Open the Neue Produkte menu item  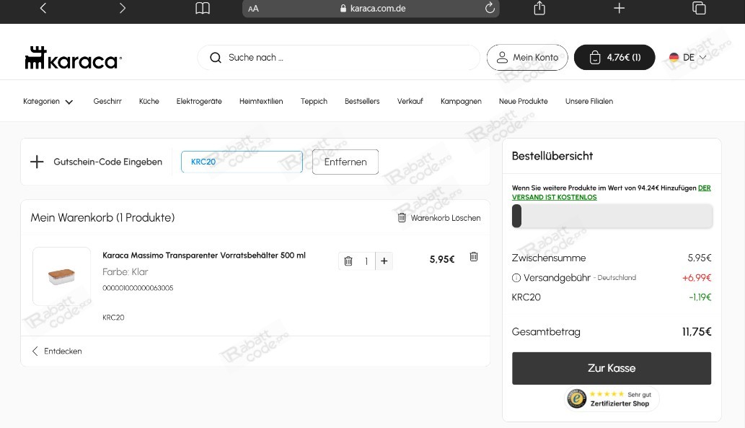point(523,101)
